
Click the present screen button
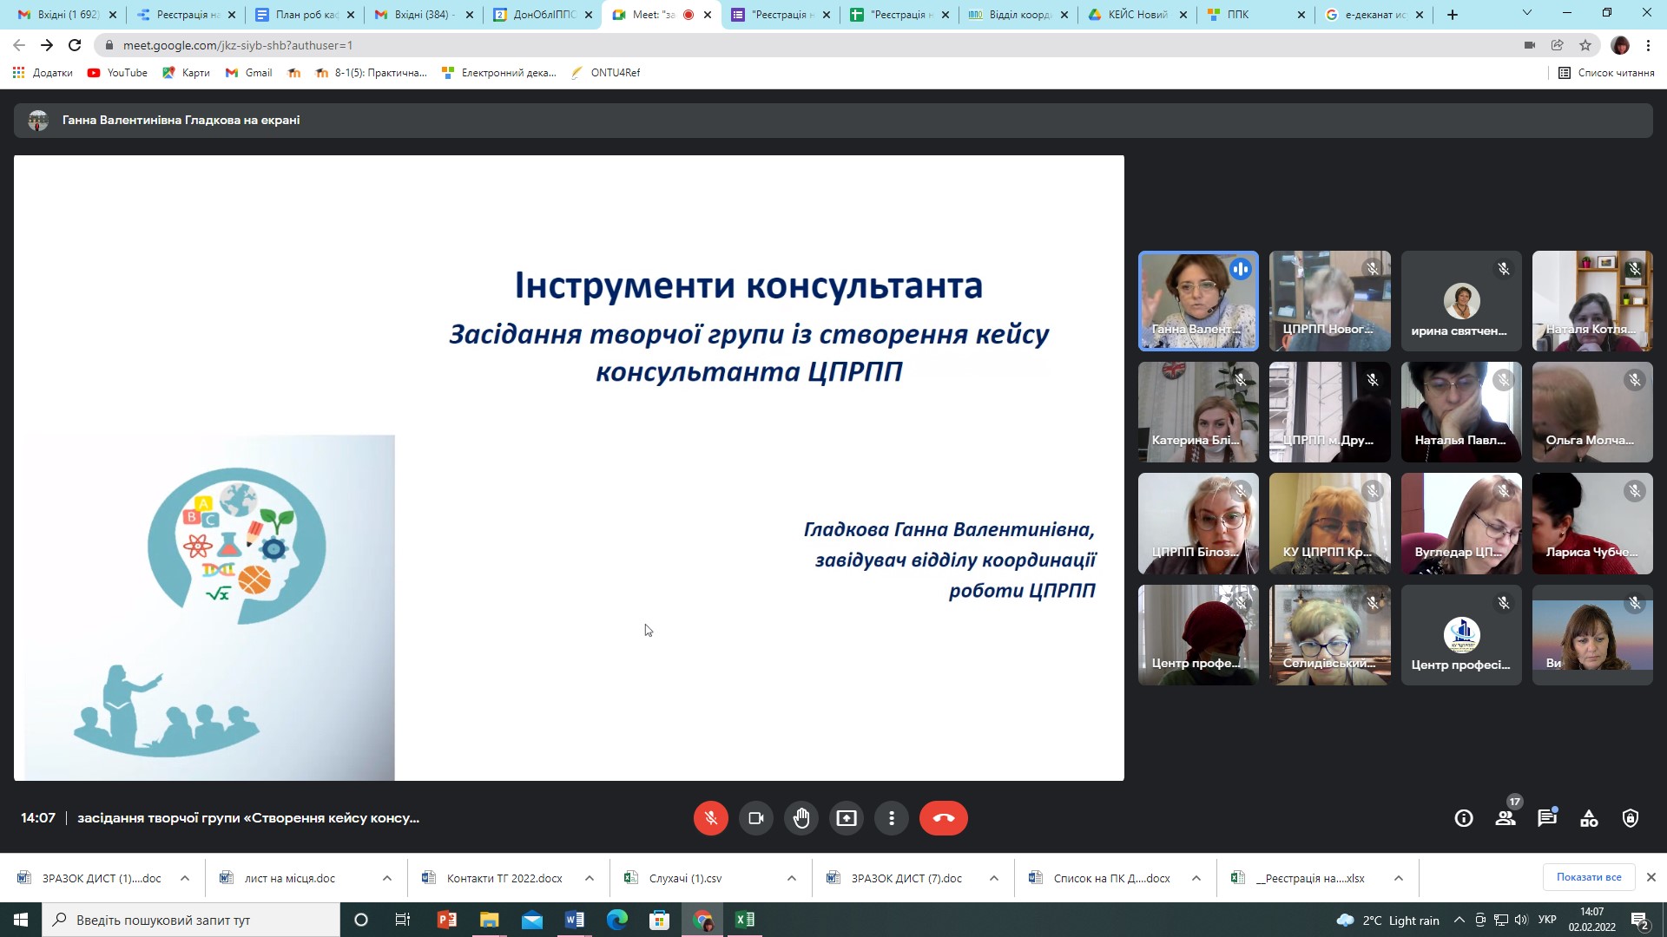point(847,818)
